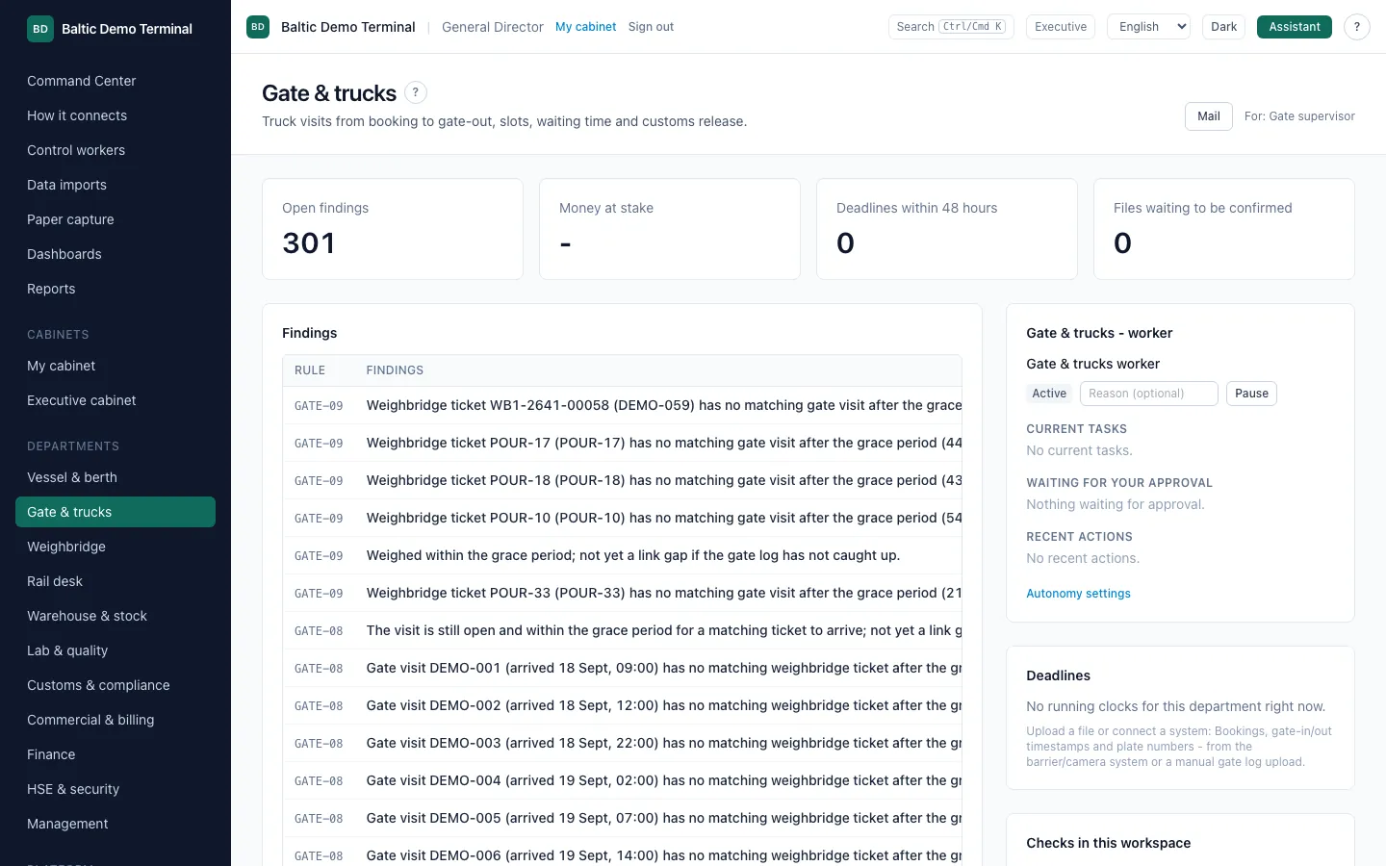The width and height of the screenshot is (1386, 866).
Task: Open Paper capture section
Action: pos(115,219)
